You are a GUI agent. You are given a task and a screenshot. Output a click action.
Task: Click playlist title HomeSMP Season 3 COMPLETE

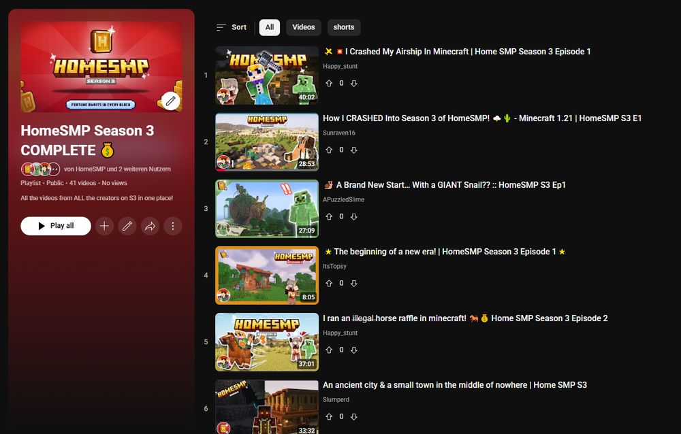(x=87, y=141)
